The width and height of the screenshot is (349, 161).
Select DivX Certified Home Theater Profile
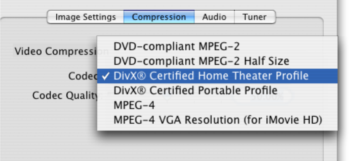tap(211, 76)
